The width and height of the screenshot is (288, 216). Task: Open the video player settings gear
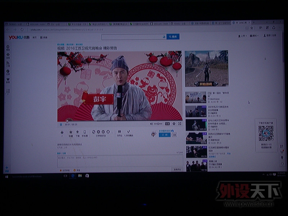coord(174,124)
